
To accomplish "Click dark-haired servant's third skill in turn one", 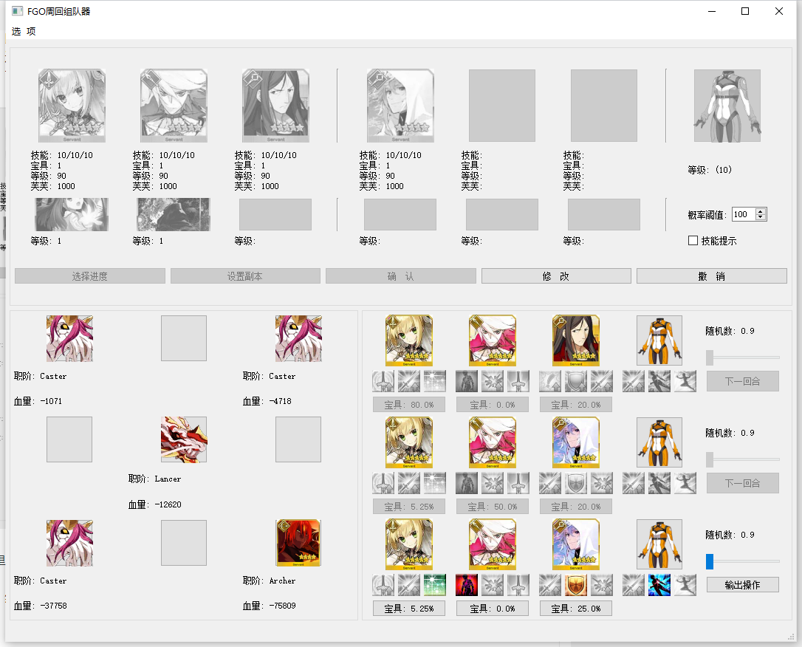I will pos(601,381).
